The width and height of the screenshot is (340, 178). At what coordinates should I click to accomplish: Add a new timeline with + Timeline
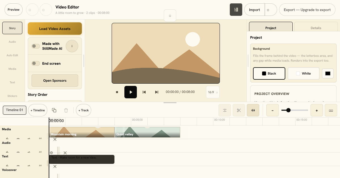(x=38, y=110)
